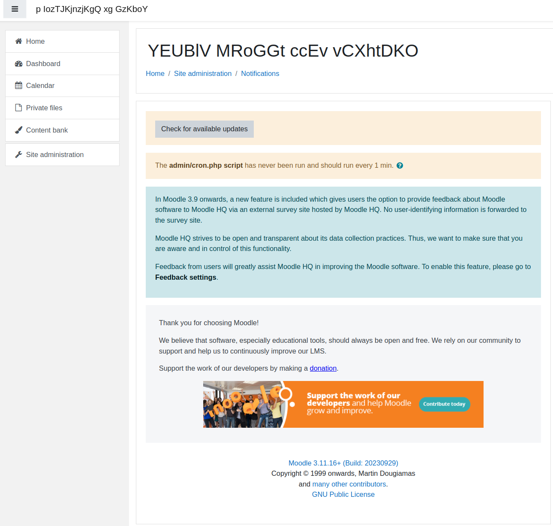Click the Content bank paintbrush icon
Screen dimensions: 553x526
(18, 130)
